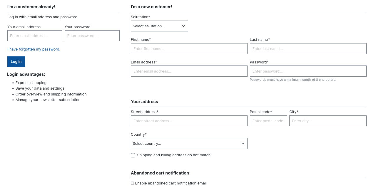386x188 pixels.
Task: Enable abandoned cart notification email
Action: point(132,183)
